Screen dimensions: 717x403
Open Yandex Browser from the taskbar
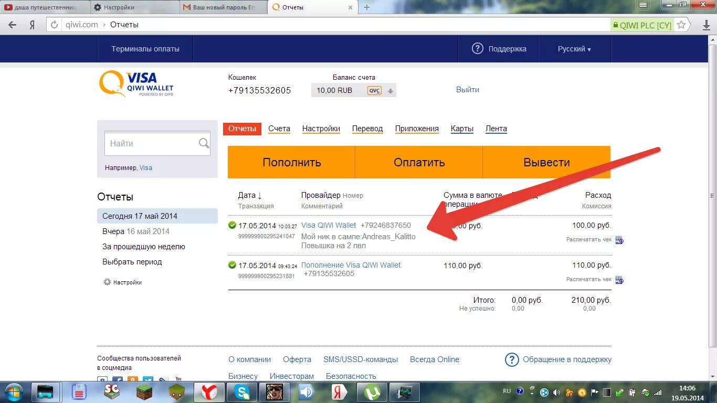[209, 392]
